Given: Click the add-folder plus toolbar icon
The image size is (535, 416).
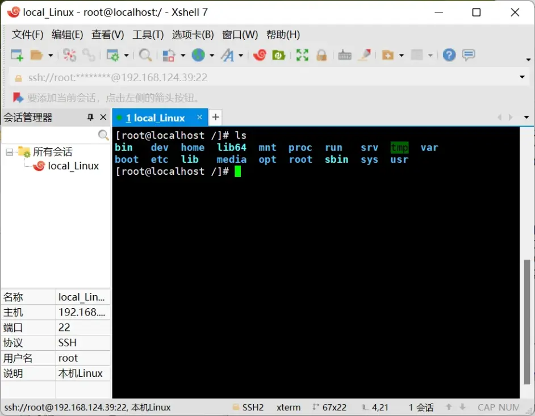Looking at the screenshot, I should pyautogui.click(x=387, y=55).
